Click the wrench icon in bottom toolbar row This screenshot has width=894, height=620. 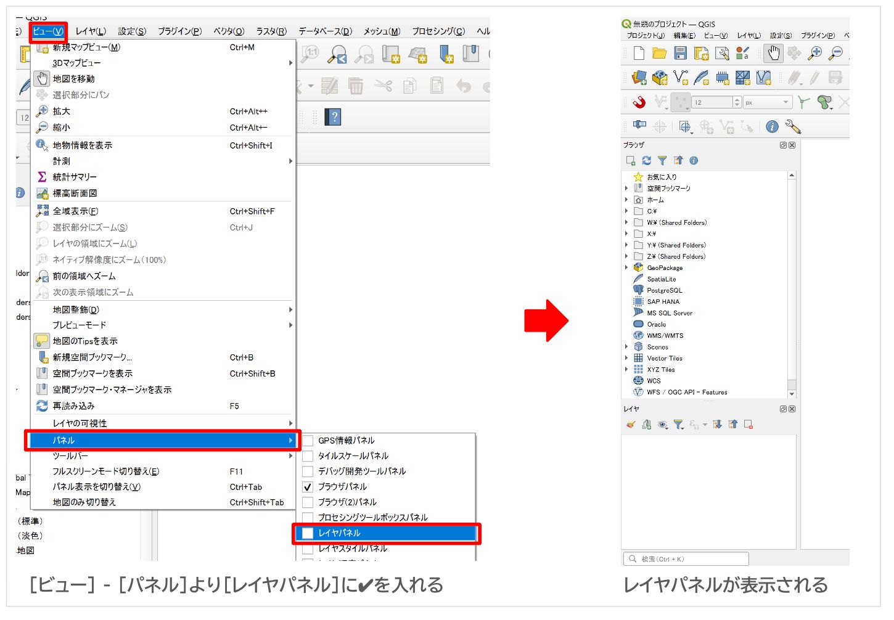pos(793,126)
